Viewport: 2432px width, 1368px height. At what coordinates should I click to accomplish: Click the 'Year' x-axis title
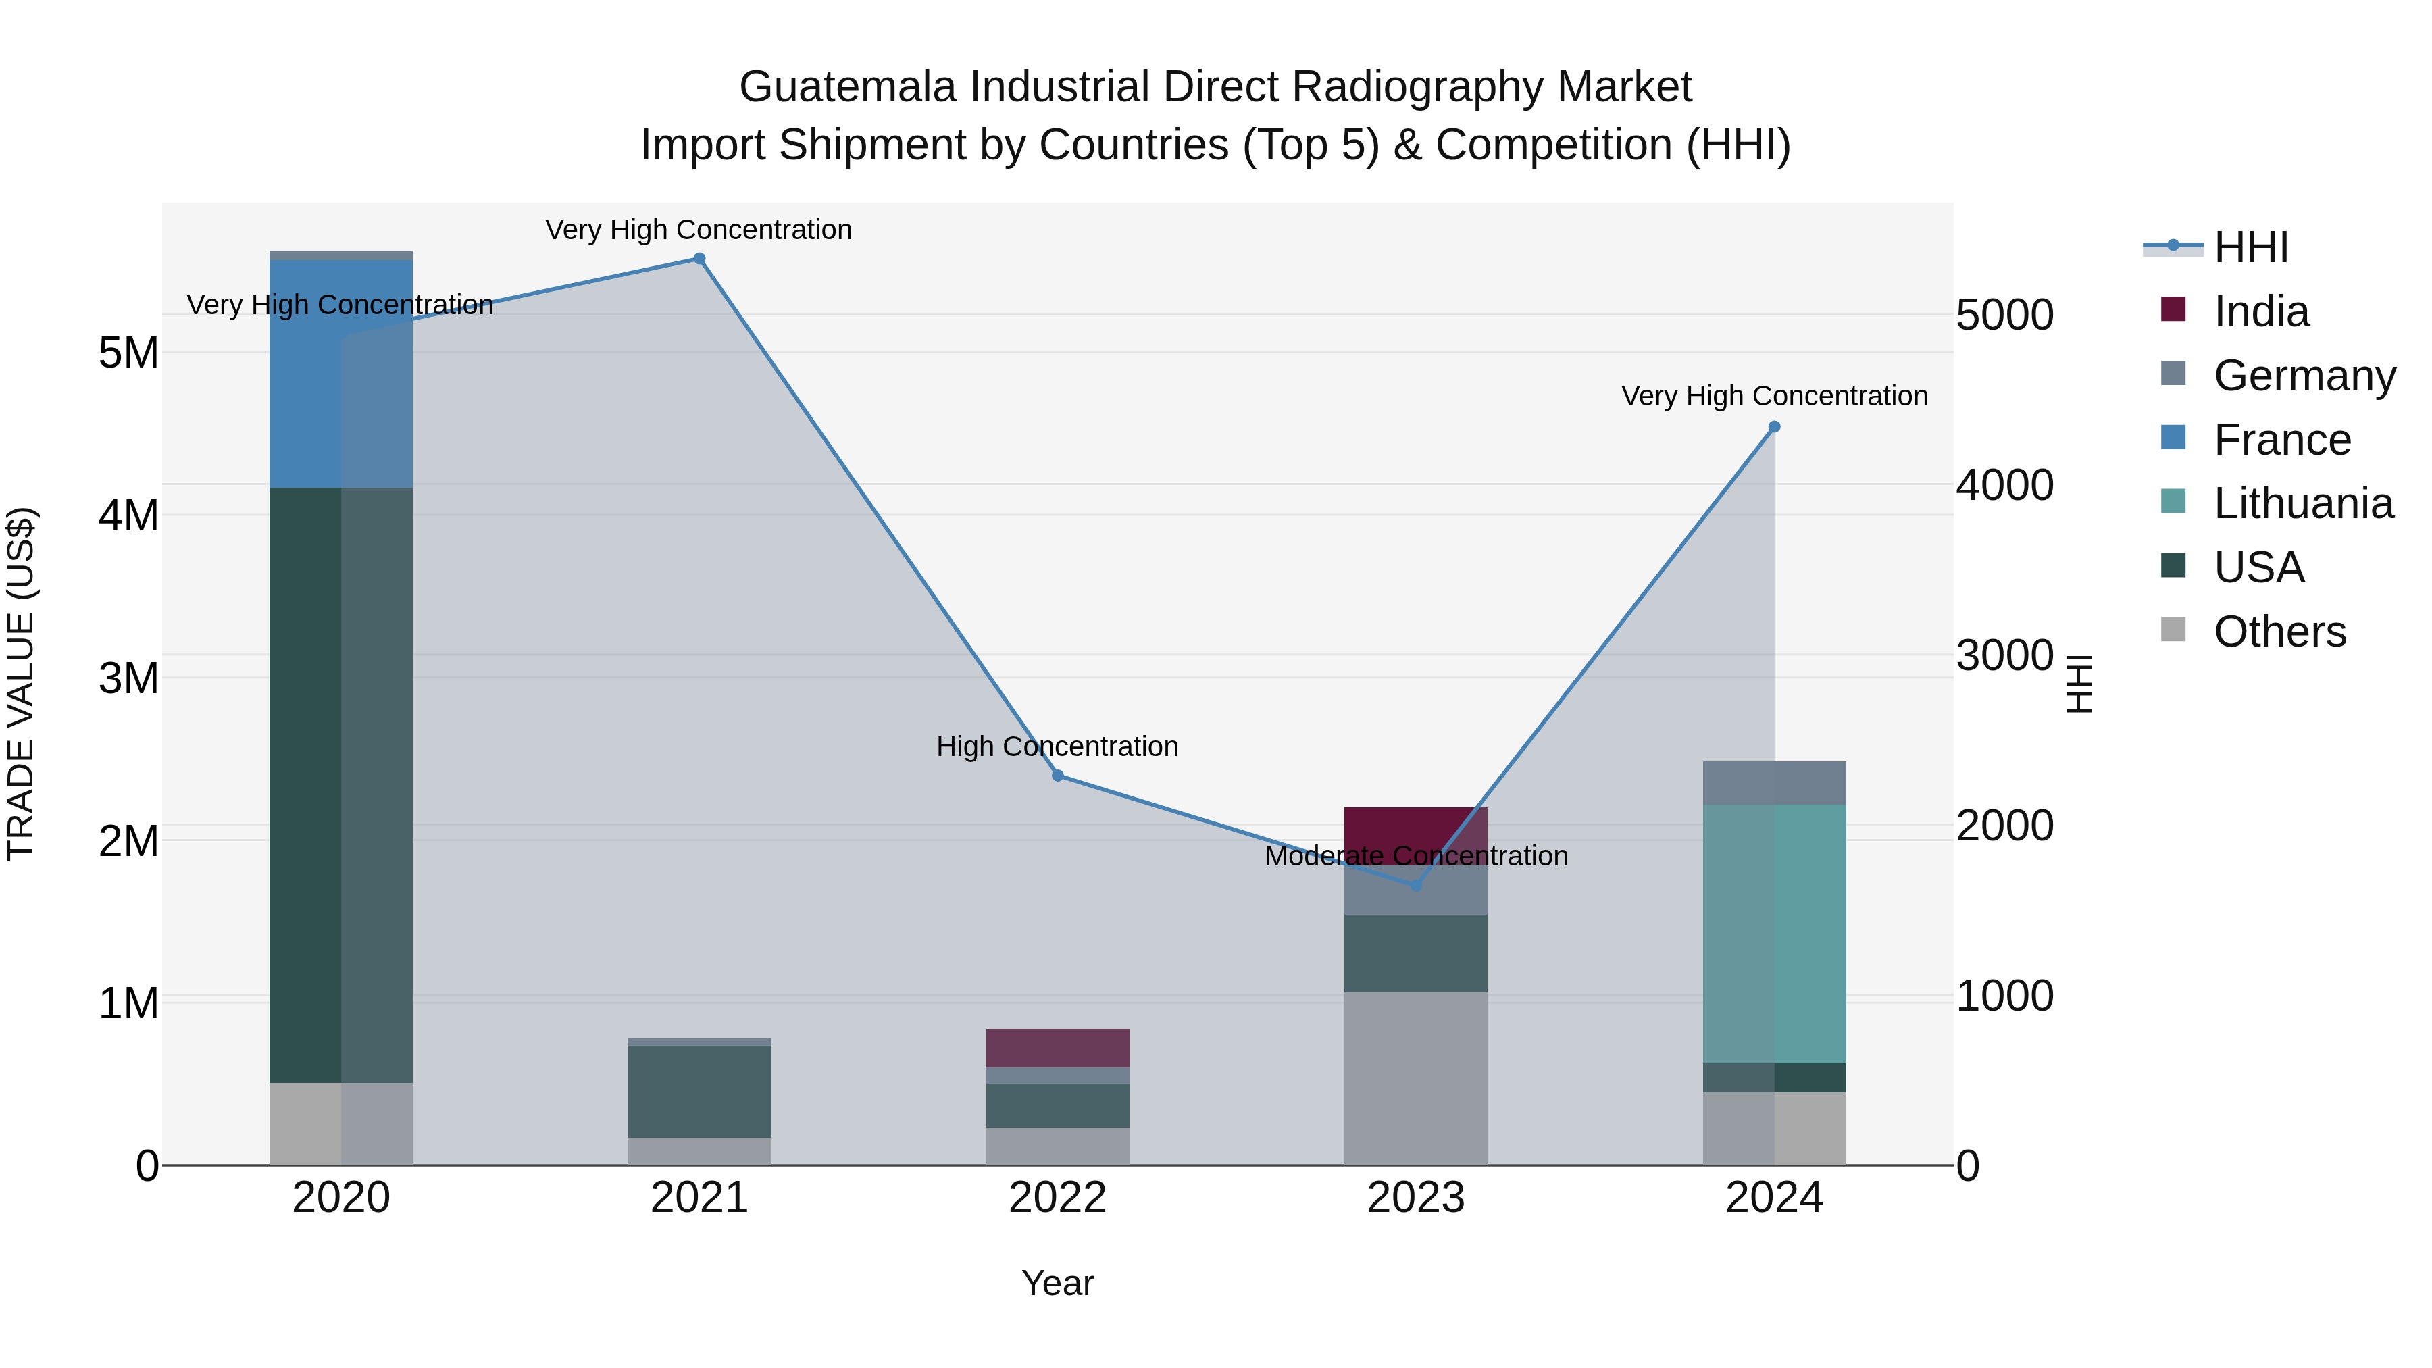[1057, 1284]
